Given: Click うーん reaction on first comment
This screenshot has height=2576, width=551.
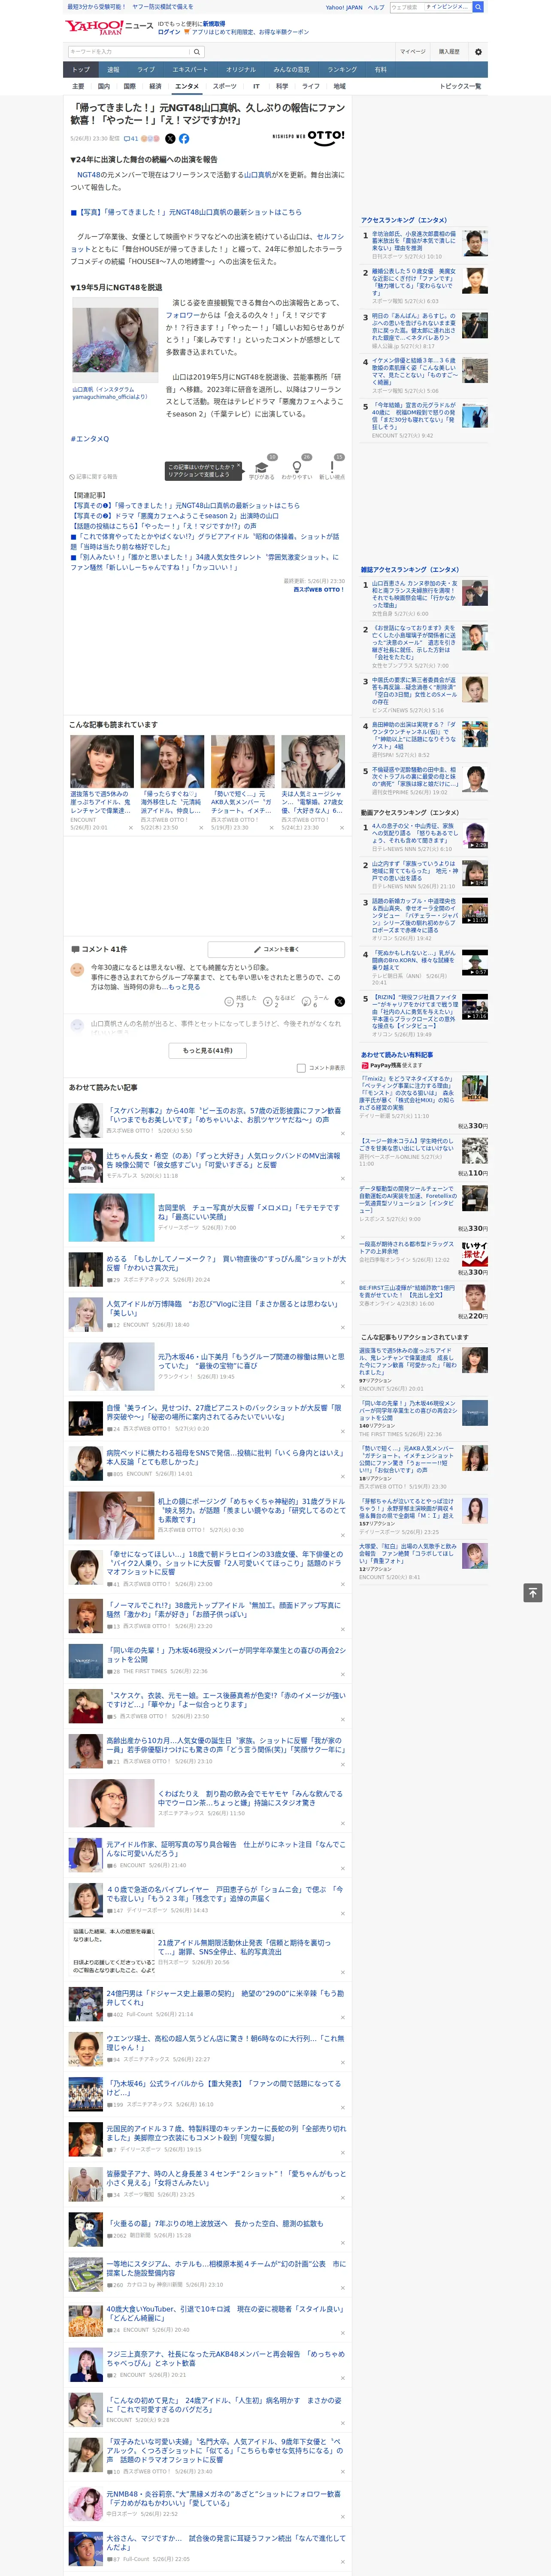Looking at the screenshot, I should click(x=315, y=1001).
